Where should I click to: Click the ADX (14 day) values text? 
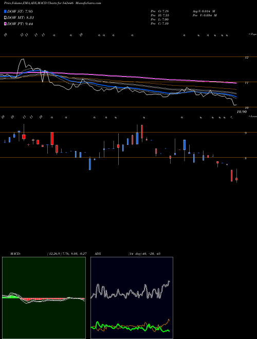pyautogui.click(x=144, y=254)
